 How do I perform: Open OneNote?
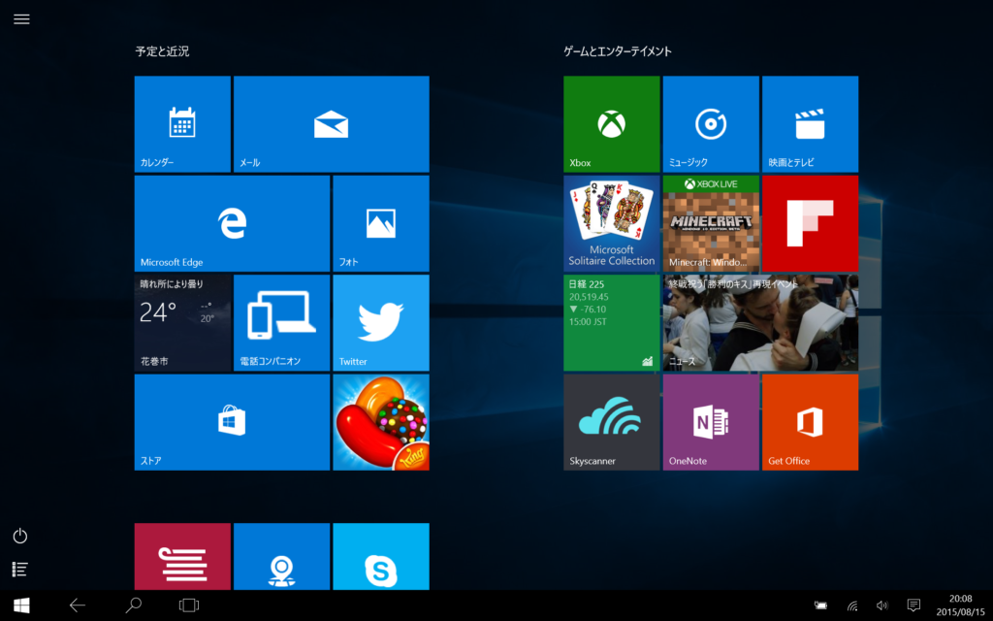(711, 421)
